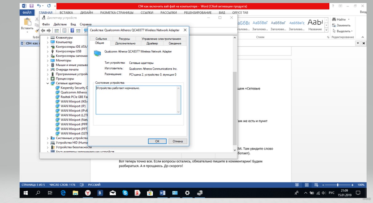Click device status text box
The height and width of the screenshot is (203, 373).
pos(138,100)
